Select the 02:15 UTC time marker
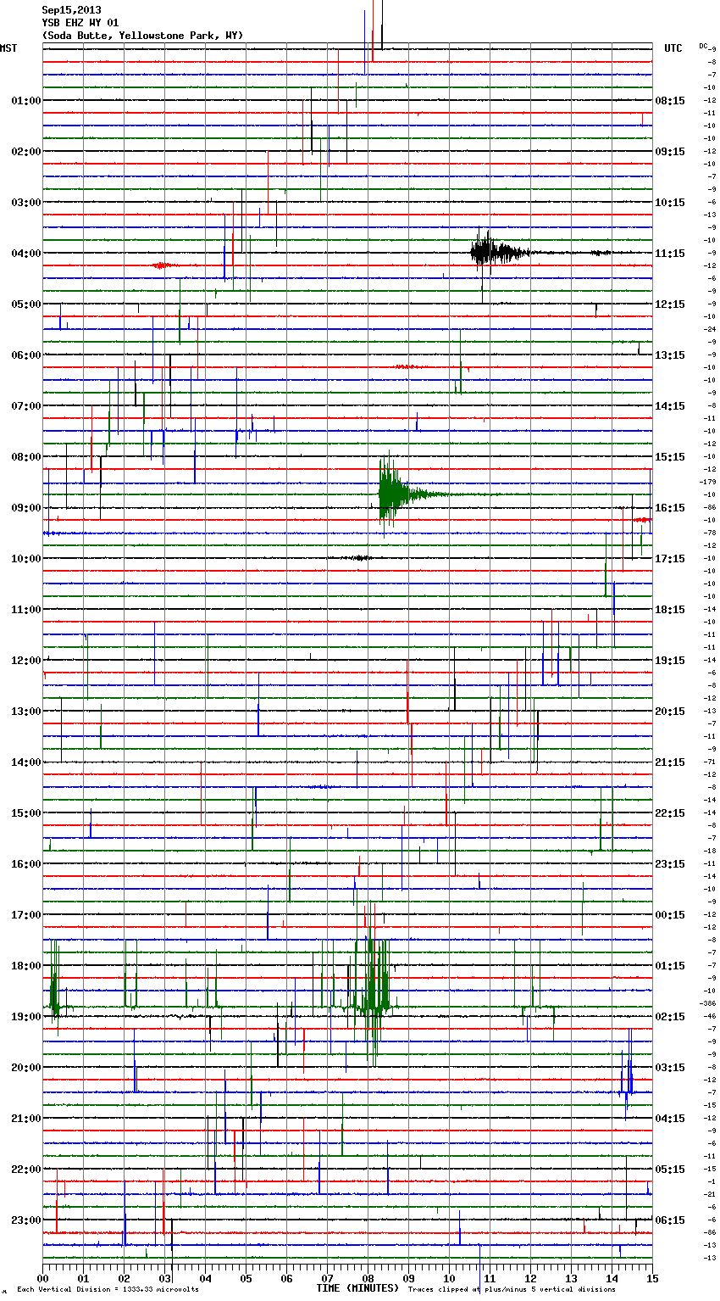The image size is (720, 1301). tap(670, 1016)
